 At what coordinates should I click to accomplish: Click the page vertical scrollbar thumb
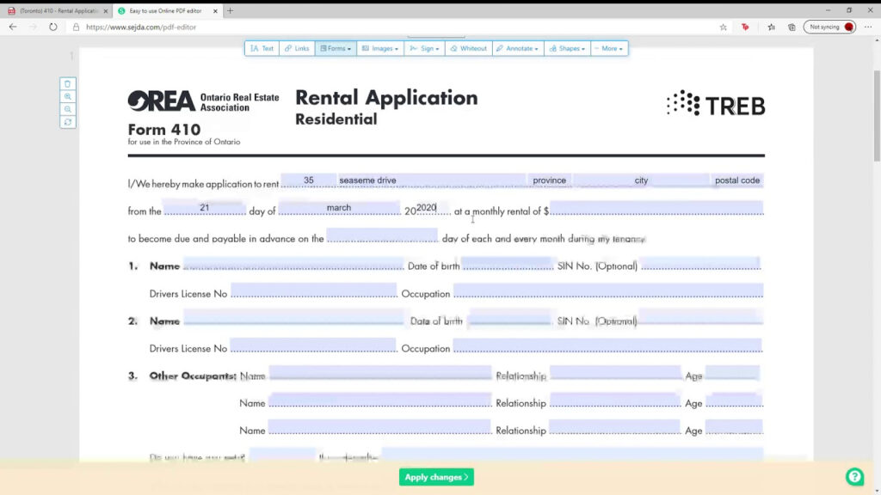[x=877, y=117]
